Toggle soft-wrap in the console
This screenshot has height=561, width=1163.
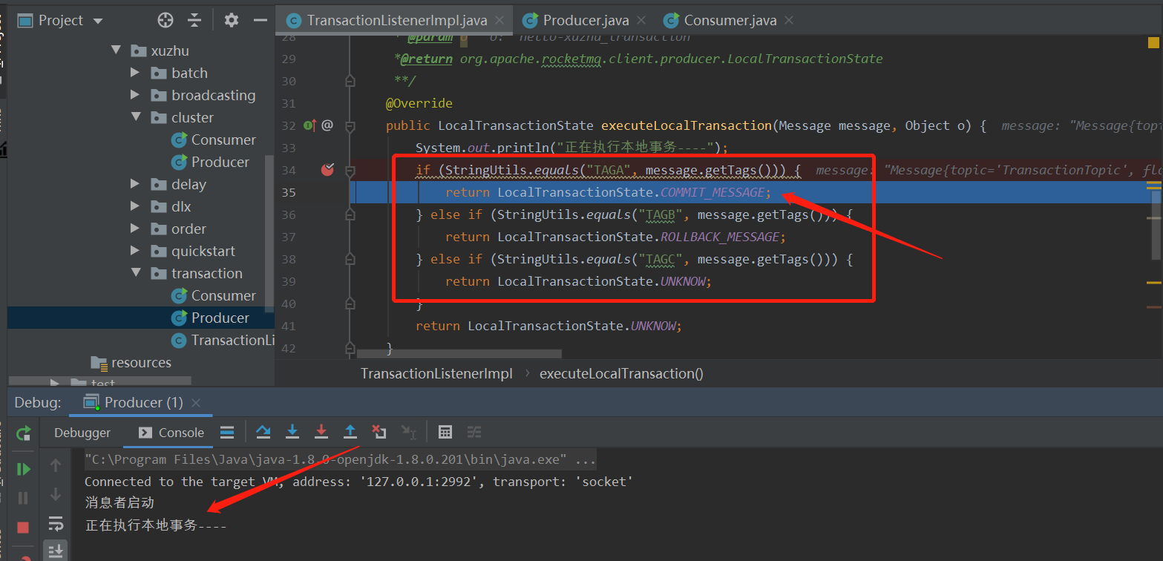coord(56,524)
